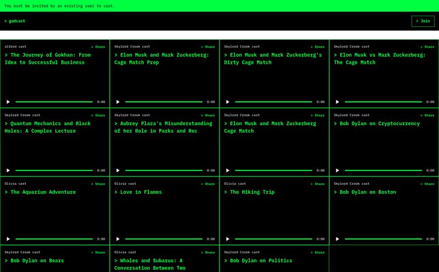The width and height of the screenshot is (439, 272).
Task: Click the Join button
Action: (x=423, y=21)
